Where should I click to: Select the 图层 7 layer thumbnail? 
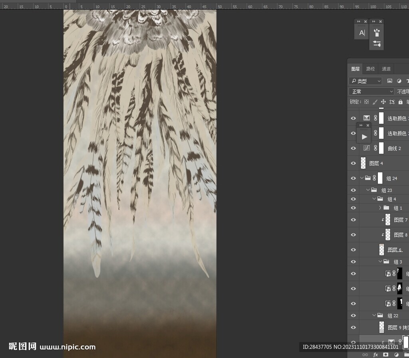387,220
